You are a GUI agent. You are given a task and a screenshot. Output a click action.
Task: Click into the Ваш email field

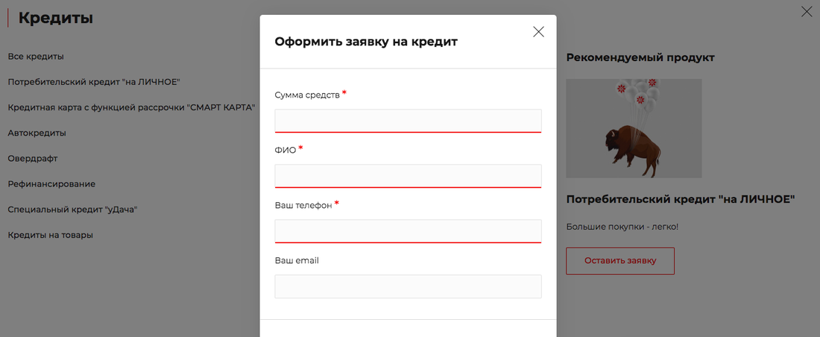(408, 286)
